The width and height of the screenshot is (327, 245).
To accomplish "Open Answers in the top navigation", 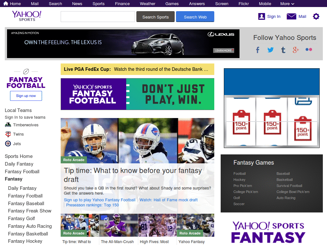I will (x=197, y=4).
